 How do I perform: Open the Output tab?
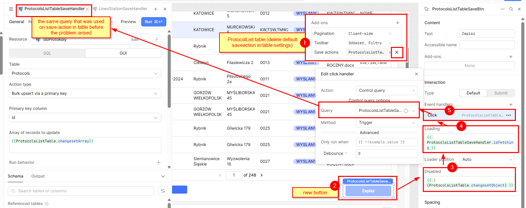coord(38,176)
